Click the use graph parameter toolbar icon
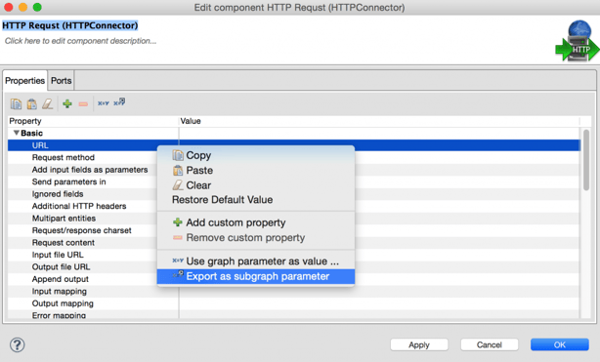600x362 pixels. (104, 103)
